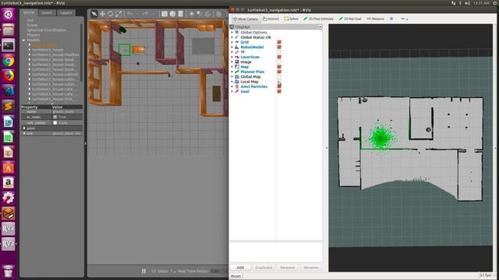499x280 pixels.
Task: Switch to the Insert tab in Gazebo
Action: coord(47,12)
